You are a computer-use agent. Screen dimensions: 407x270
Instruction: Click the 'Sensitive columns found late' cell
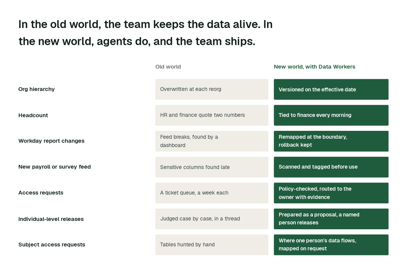click(x=211, y=167)
